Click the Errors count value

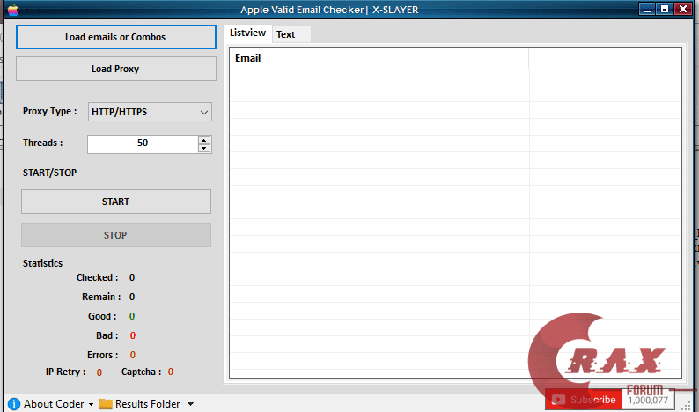(132, 355)
